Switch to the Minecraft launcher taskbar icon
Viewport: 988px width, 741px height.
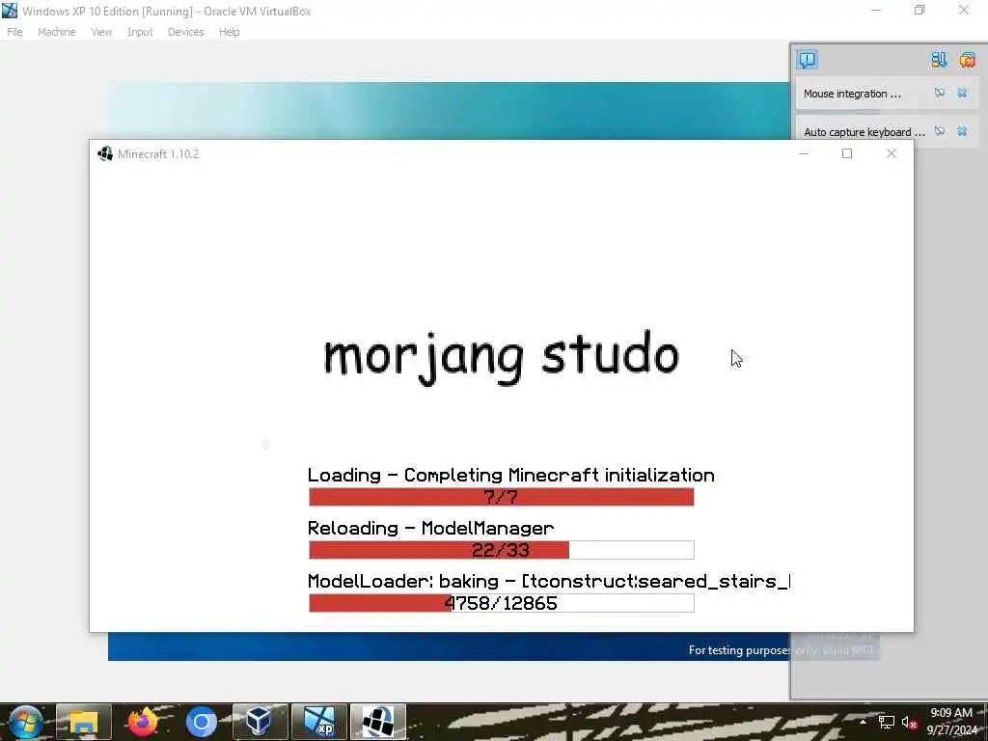coord(378,722)
